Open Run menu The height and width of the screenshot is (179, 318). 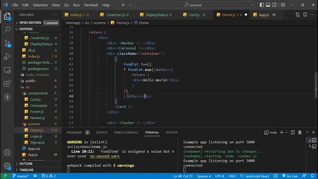pyautogui.click(x=76, y=5)
